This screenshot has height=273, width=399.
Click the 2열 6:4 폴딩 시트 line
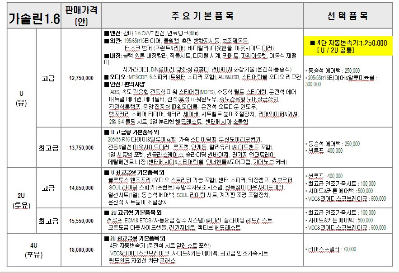coord(178,122)
